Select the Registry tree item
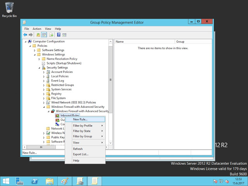Image resolution: width=248 pixels, height=186 pixels. click(56, 94)
